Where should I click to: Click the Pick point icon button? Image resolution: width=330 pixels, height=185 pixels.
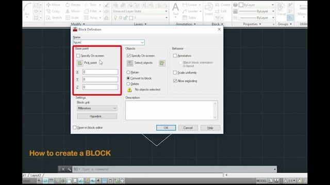[80, 63]
